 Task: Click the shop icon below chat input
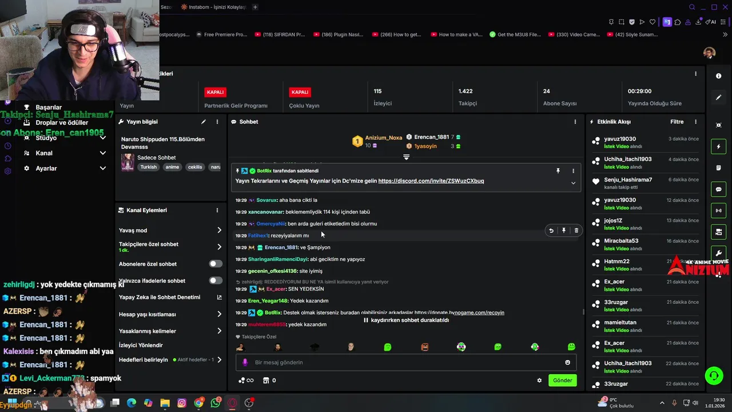coord(265,381)
